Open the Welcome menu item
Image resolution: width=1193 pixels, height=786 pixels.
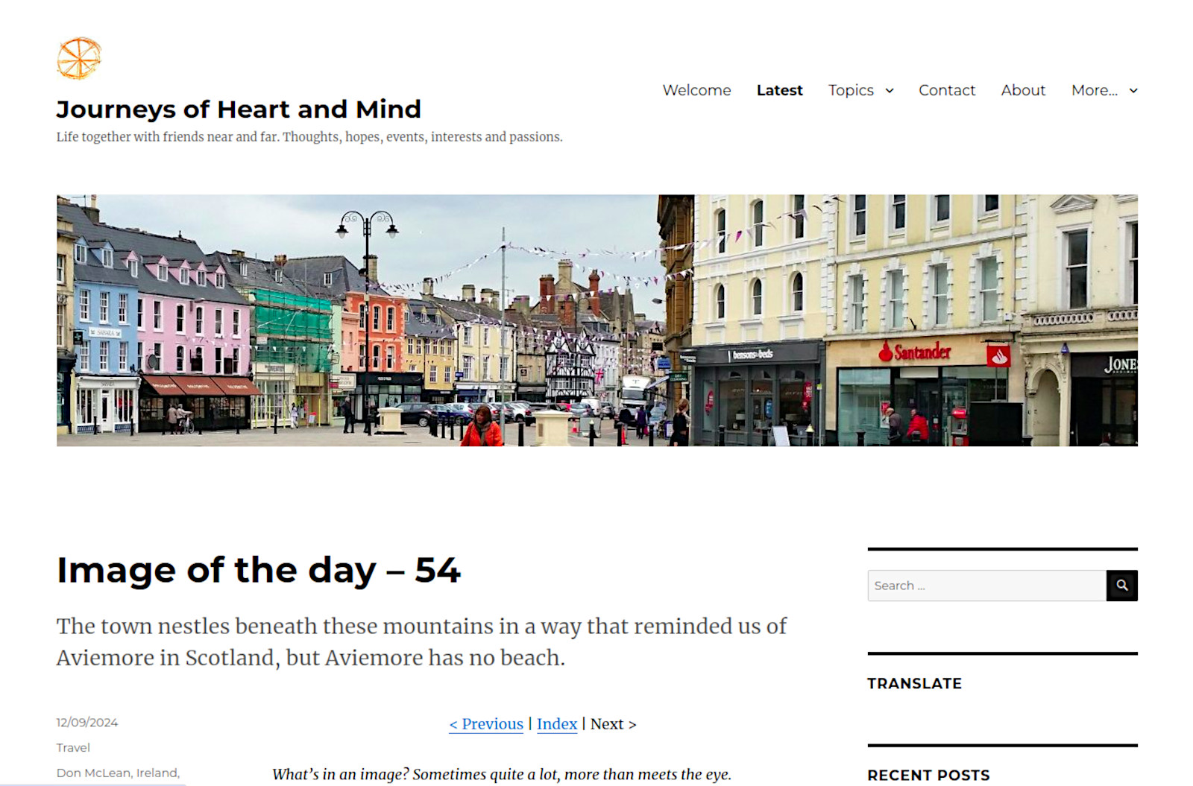click(x=696, y=90)
